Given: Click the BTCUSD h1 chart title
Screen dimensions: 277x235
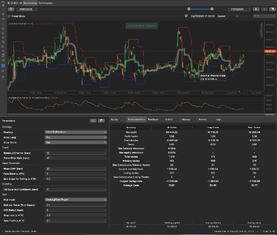Looking at the screenshot, I should pyautogui.click(x=15, y=3).
